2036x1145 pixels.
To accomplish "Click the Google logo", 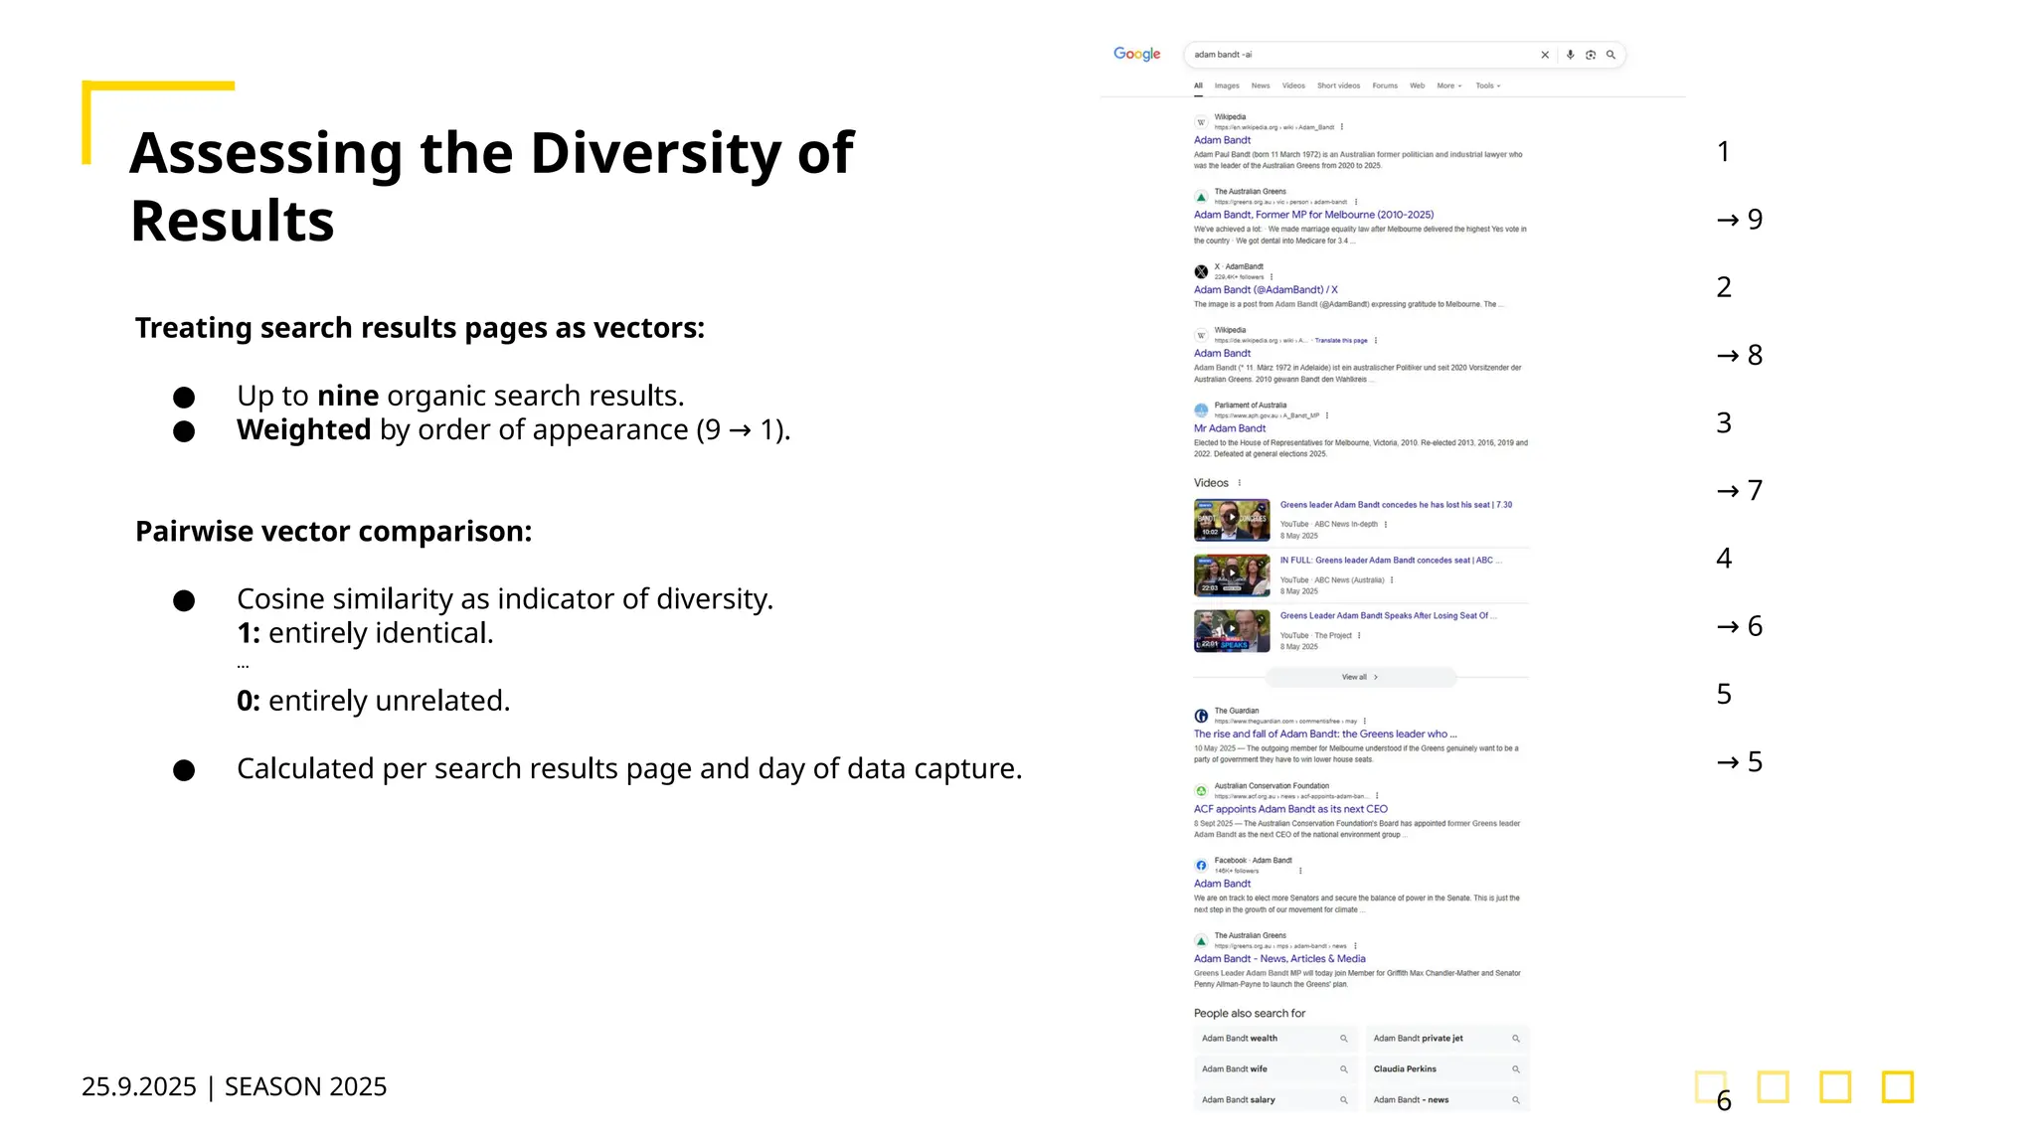I will click(1136, 54).
